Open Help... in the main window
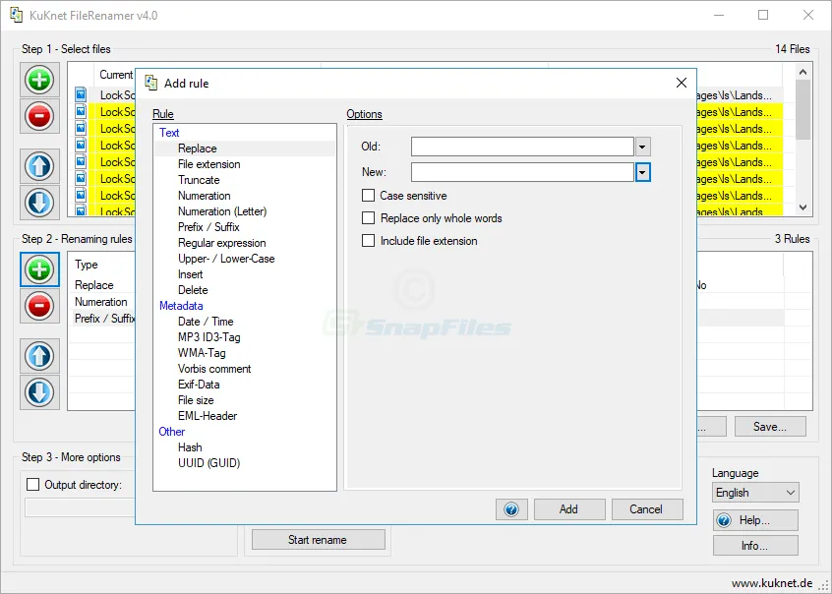This screenshot has width=832, height=594. 755,520
